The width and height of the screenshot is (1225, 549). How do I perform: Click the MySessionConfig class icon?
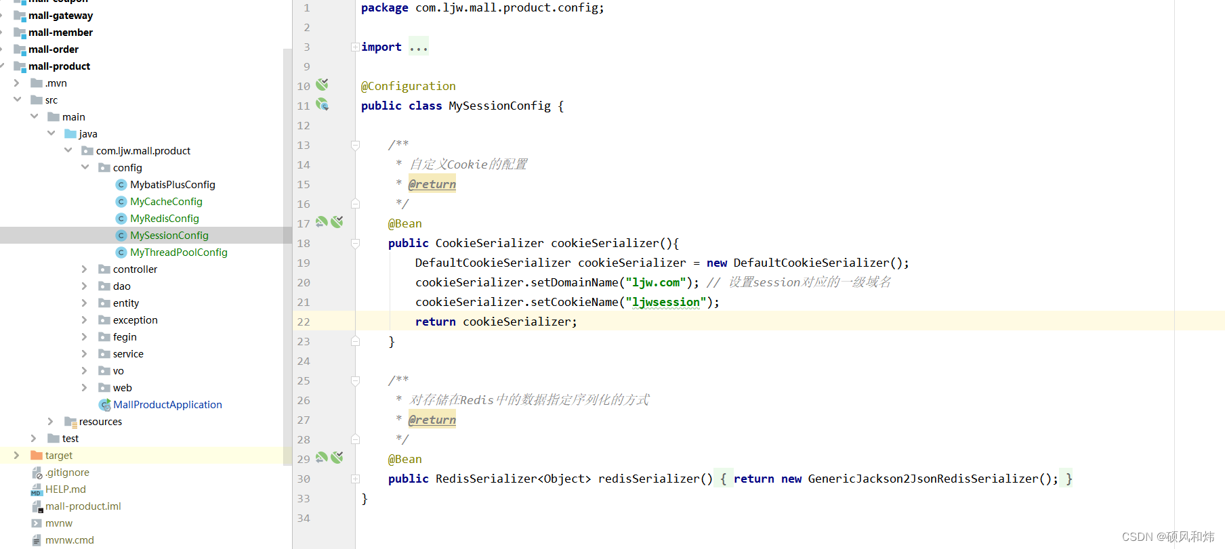[x=121, y=236]
